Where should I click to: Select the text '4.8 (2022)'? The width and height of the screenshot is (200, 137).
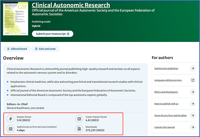click(92, 120)
